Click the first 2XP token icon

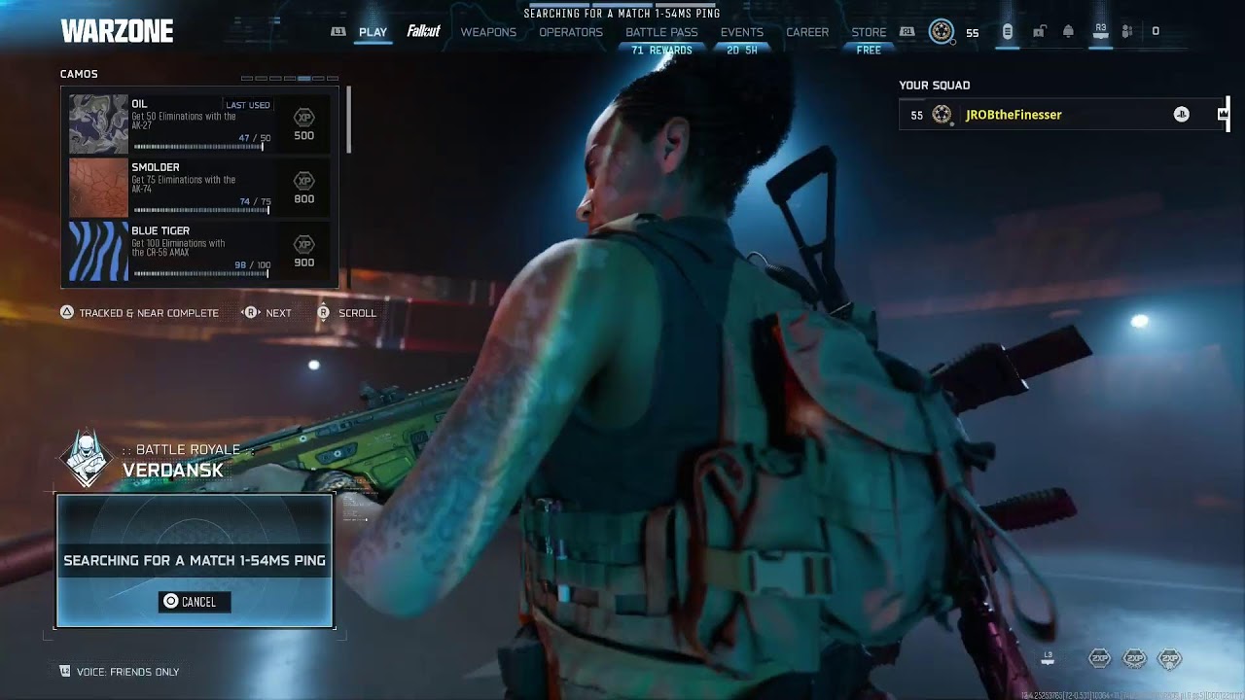point(1100,658)
